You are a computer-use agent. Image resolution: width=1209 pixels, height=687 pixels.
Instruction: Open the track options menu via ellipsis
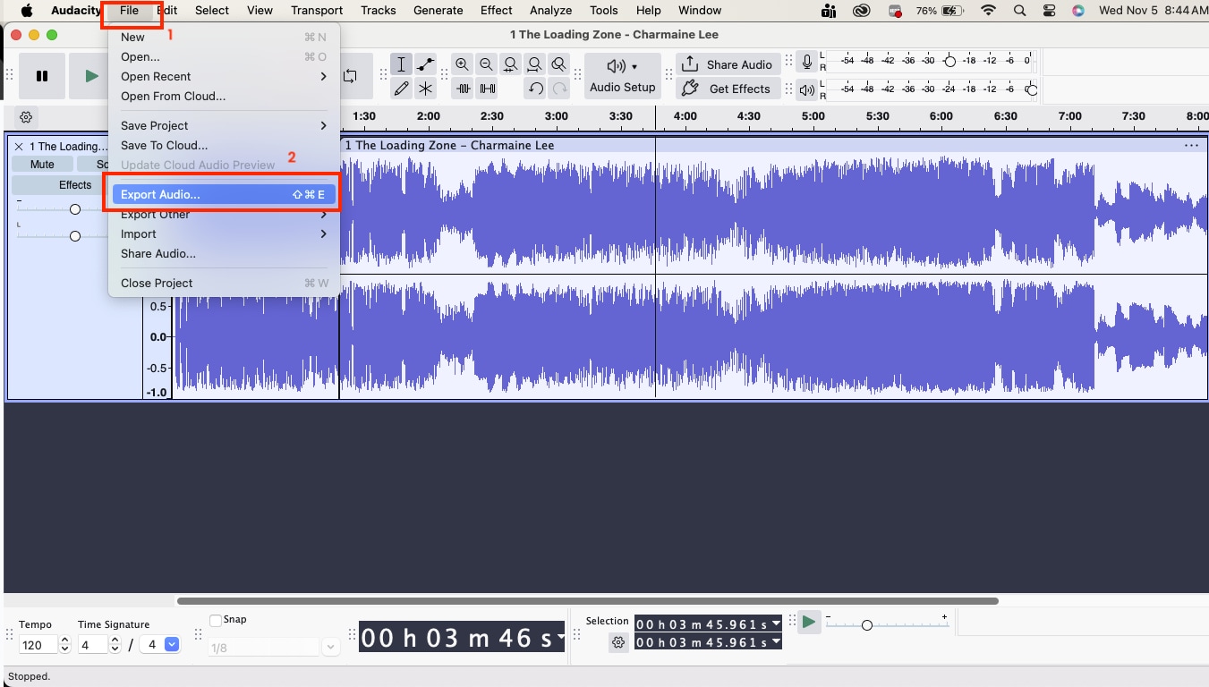tap(1191, 145)
